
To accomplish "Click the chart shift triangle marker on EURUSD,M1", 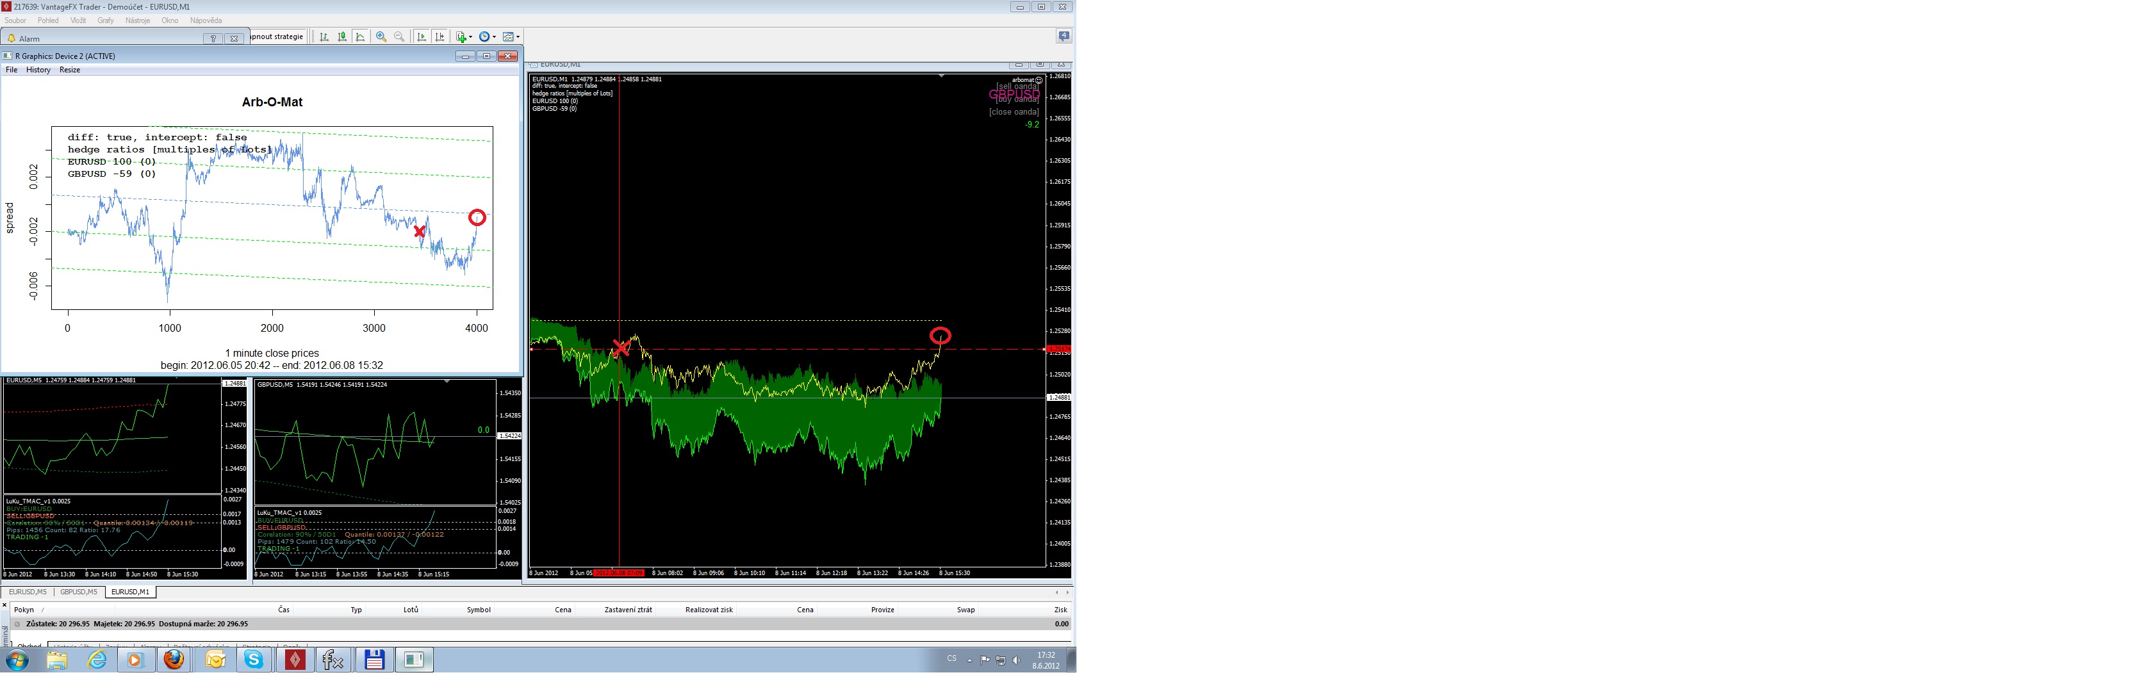I will (x=942, y=76).
